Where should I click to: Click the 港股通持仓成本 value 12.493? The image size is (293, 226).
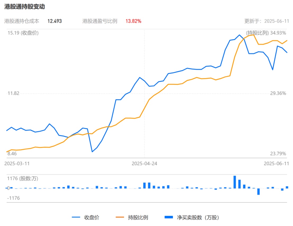[x=55, y=21]
